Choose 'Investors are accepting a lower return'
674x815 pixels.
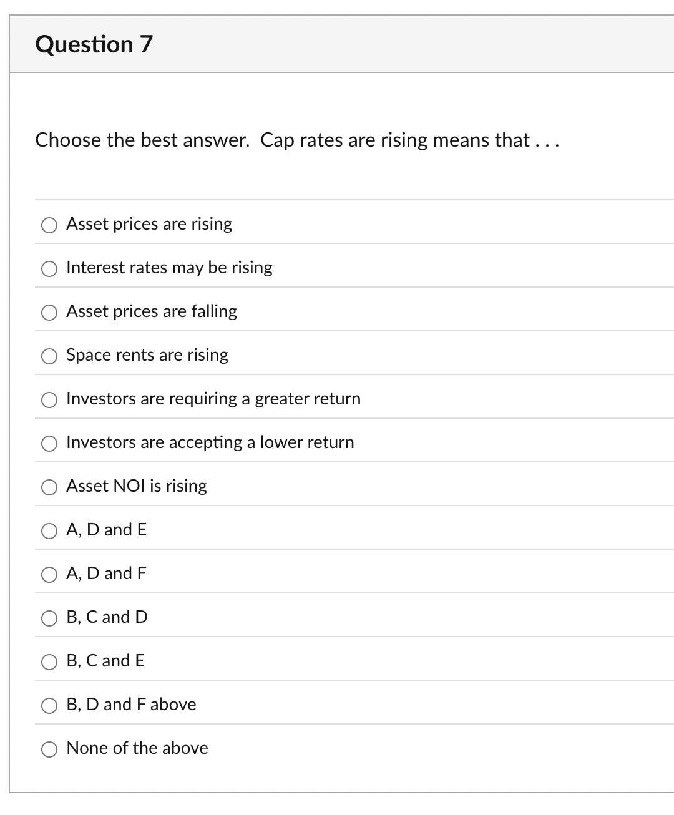(x=50, y=444)
